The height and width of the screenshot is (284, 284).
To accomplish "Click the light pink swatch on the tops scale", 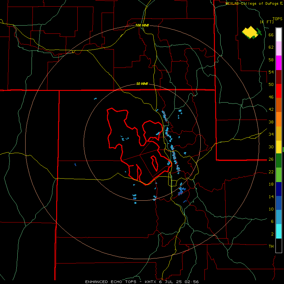I will point(279,49).
